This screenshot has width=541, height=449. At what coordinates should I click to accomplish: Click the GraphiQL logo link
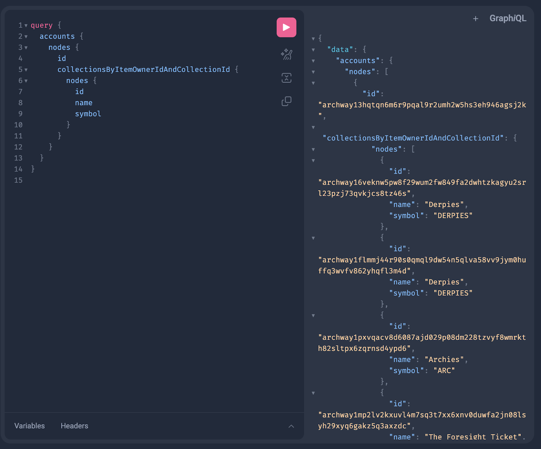click(x=508, y=19)
